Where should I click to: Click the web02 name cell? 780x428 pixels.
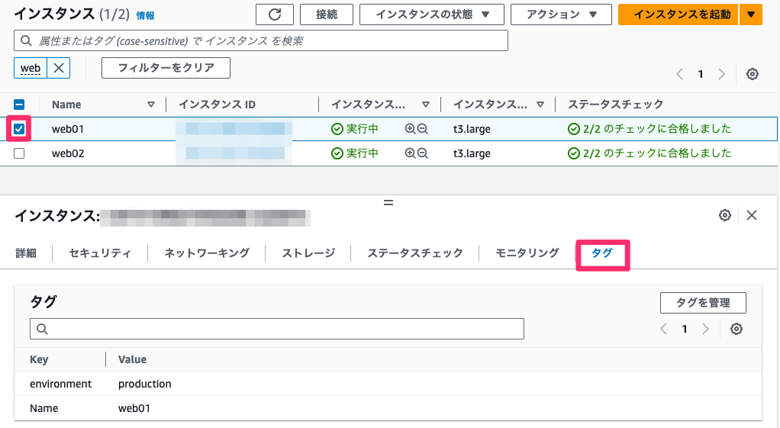point(68,153)
